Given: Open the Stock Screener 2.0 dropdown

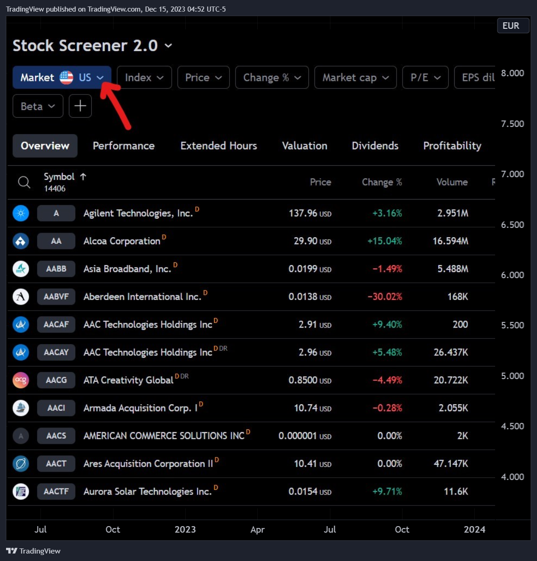Looking at the screenshot, I should (168, 46).
